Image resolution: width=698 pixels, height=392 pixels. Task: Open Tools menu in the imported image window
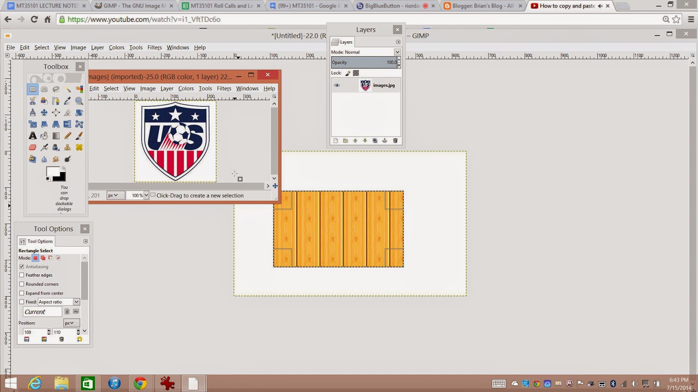click(205, 88)
